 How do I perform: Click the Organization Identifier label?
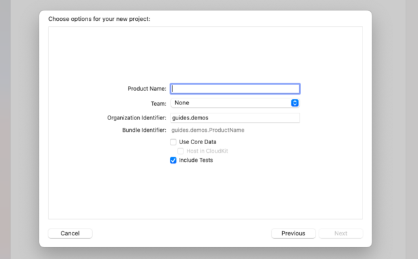pyautogui.click(x=137, y=118)
